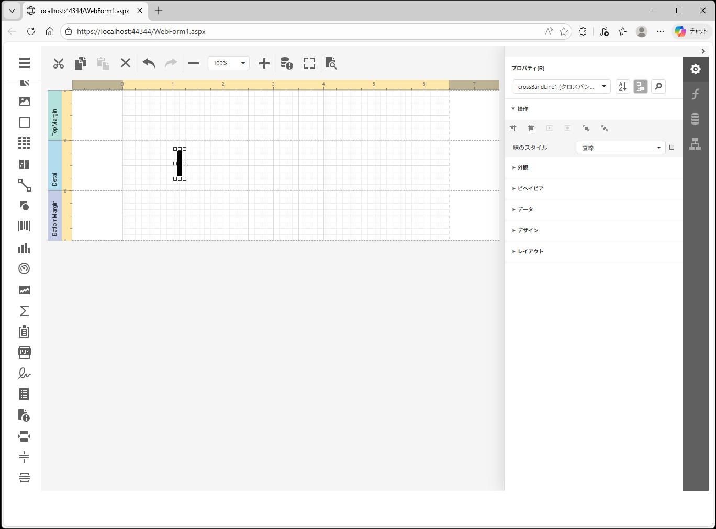The image size is (716, 529).
Task: Toggle alphabetical A-Z property sorting
Action: [622, 87]
